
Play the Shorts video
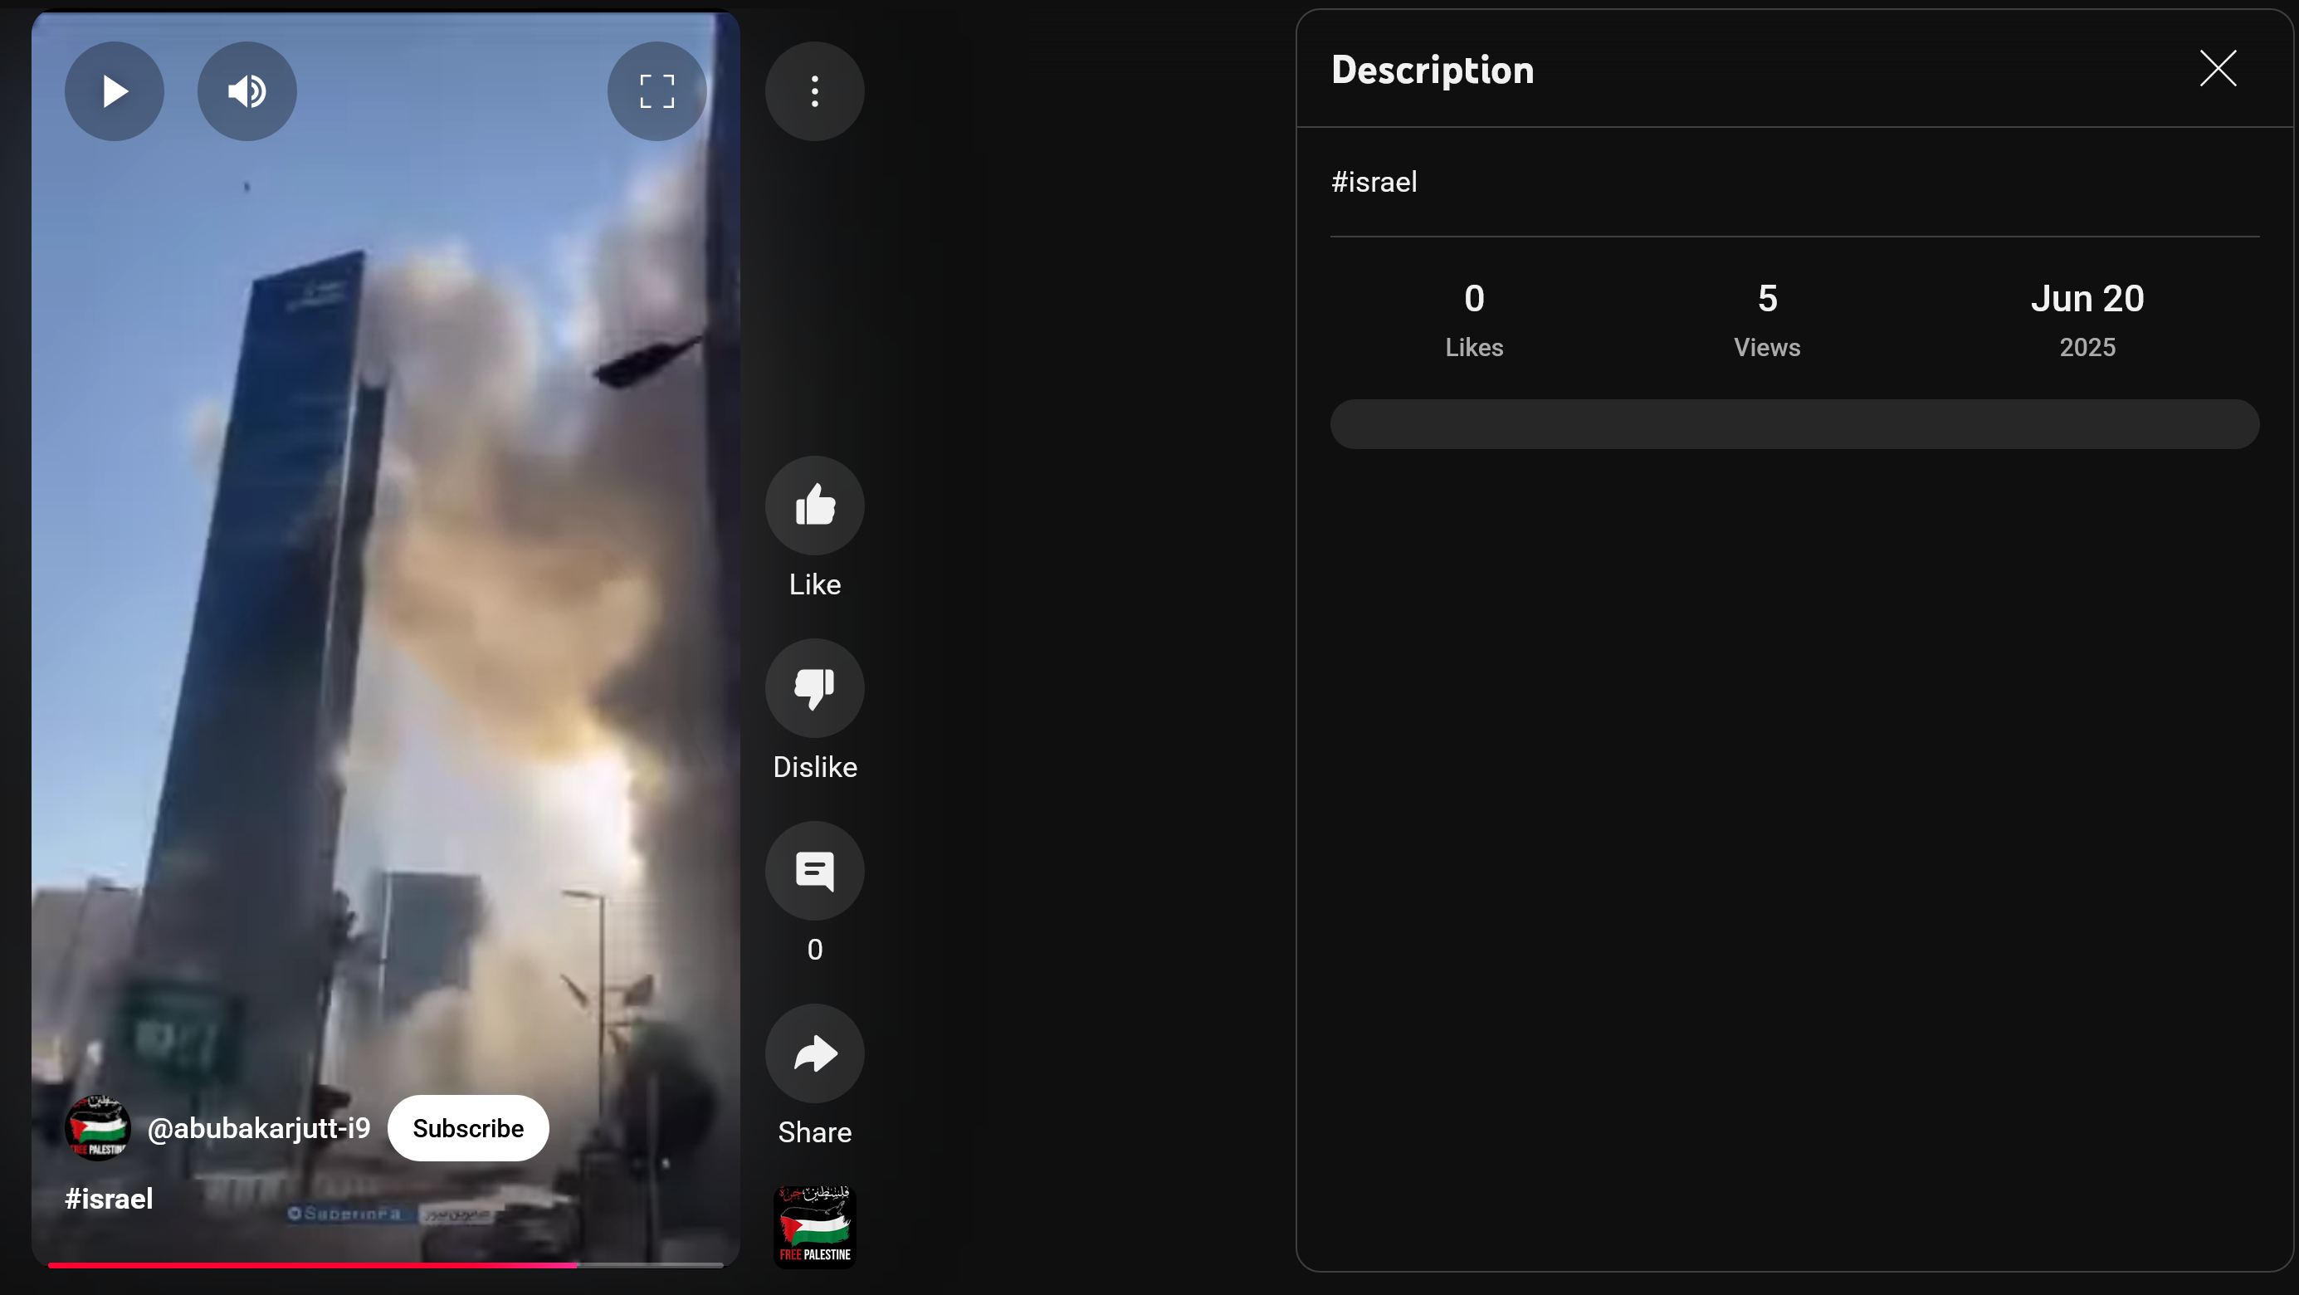point(115,91)
